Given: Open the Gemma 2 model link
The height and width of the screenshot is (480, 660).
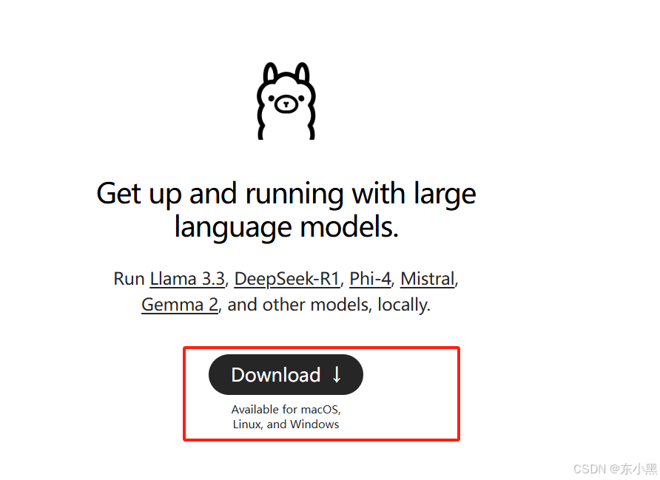Looking at the screenshot, I should [180, 305].
